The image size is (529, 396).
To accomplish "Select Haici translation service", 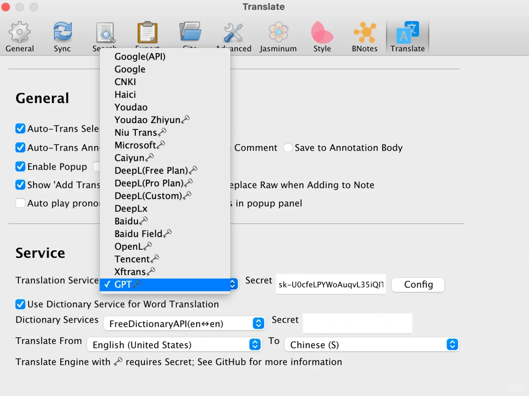I will pyautogui.click(x=165, y=95).
